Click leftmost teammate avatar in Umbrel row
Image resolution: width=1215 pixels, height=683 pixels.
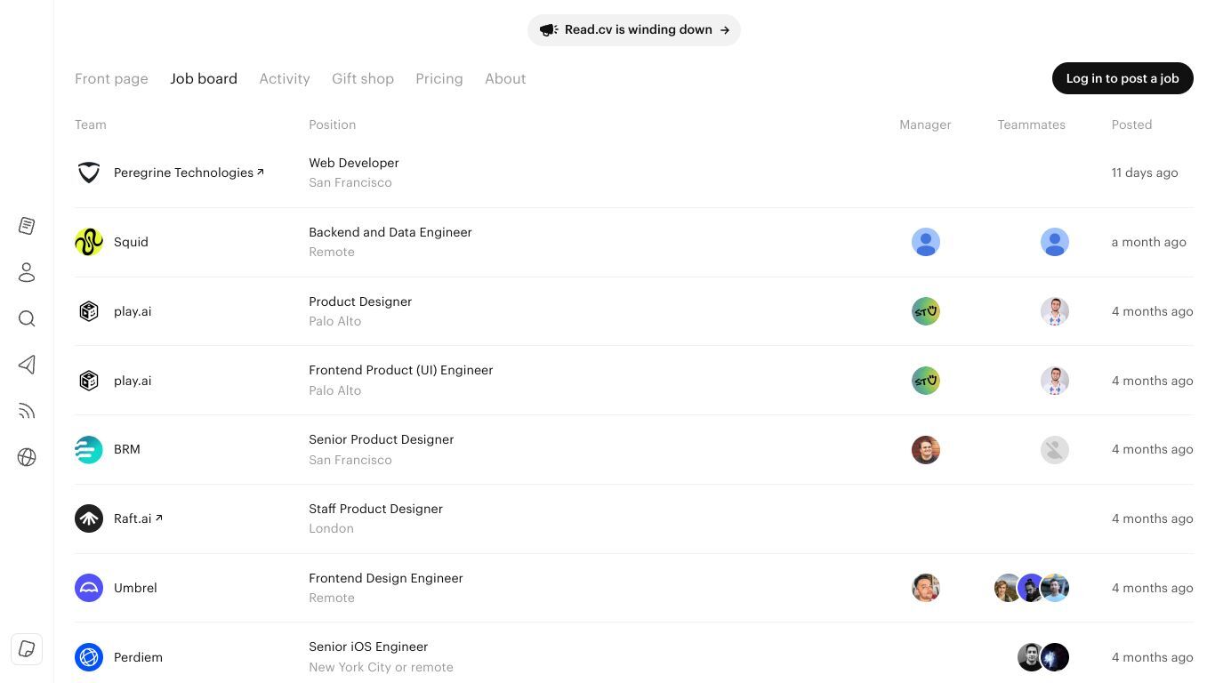point(1006,588)
